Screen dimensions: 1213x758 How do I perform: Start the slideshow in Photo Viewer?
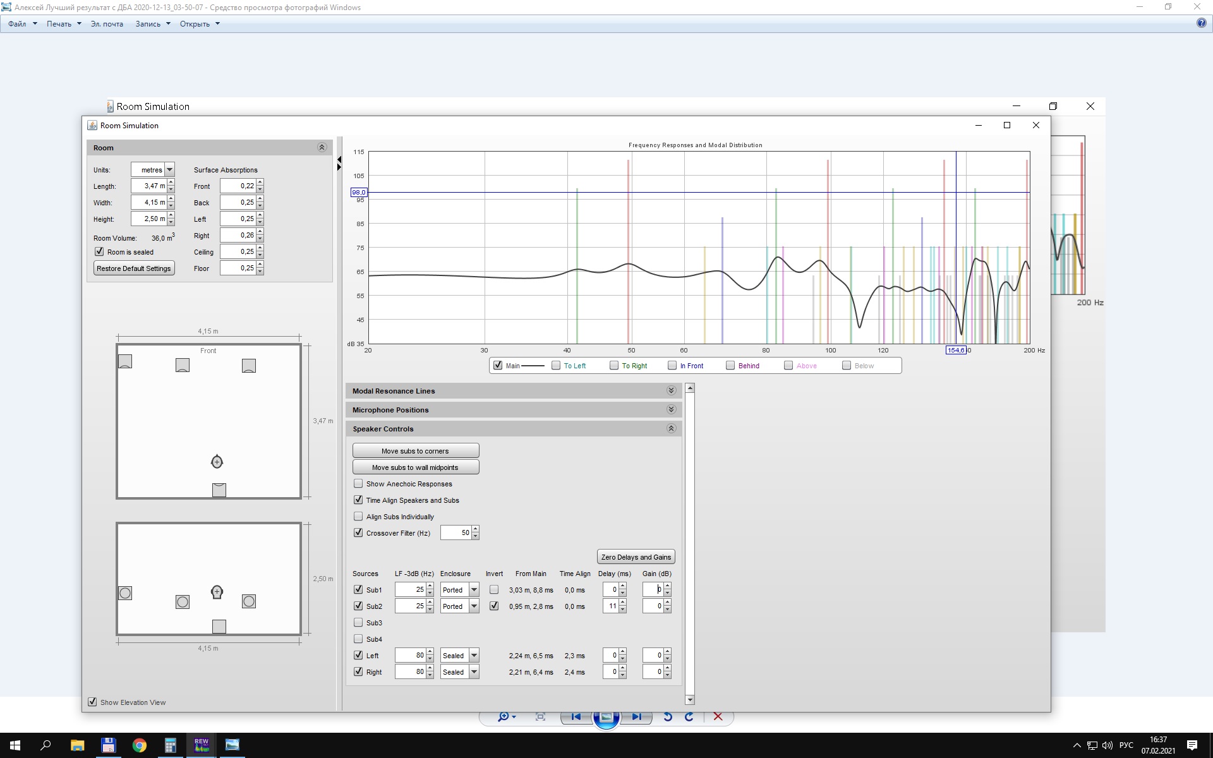[x=606, y=718]
